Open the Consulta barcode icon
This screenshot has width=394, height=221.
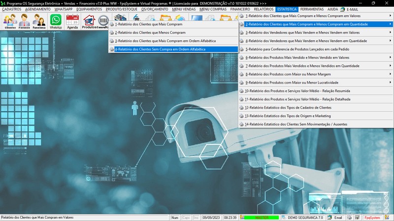(x=102, y=22)
